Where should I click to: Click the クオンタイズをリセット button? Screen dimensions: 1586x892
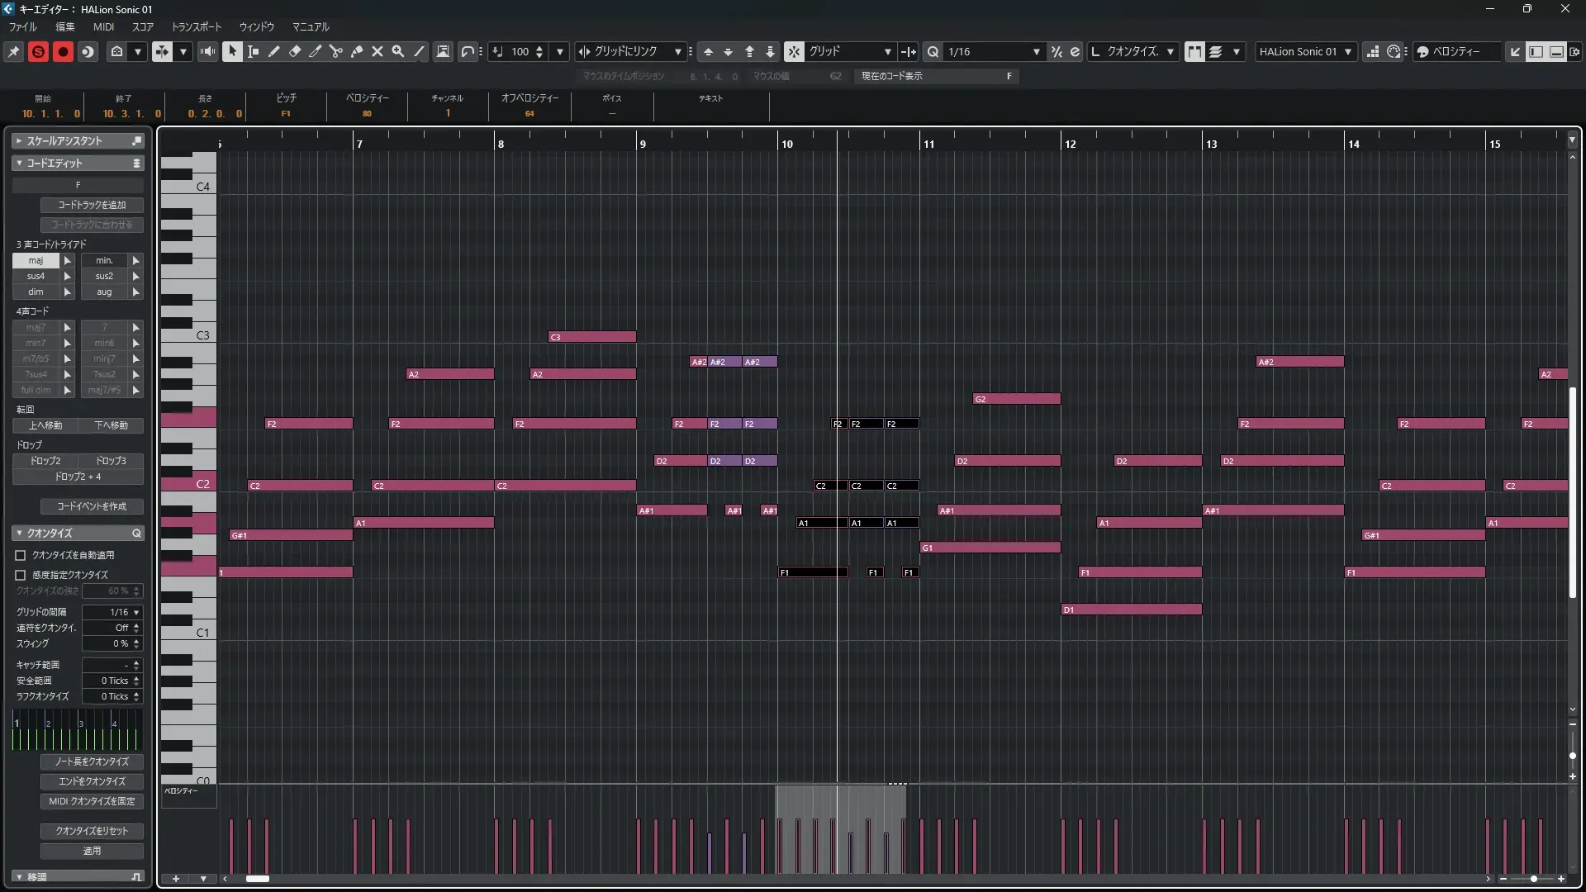(92, 831)
